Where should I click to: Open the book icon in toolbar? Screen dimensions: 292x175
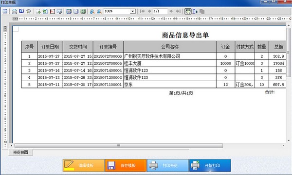21,11
